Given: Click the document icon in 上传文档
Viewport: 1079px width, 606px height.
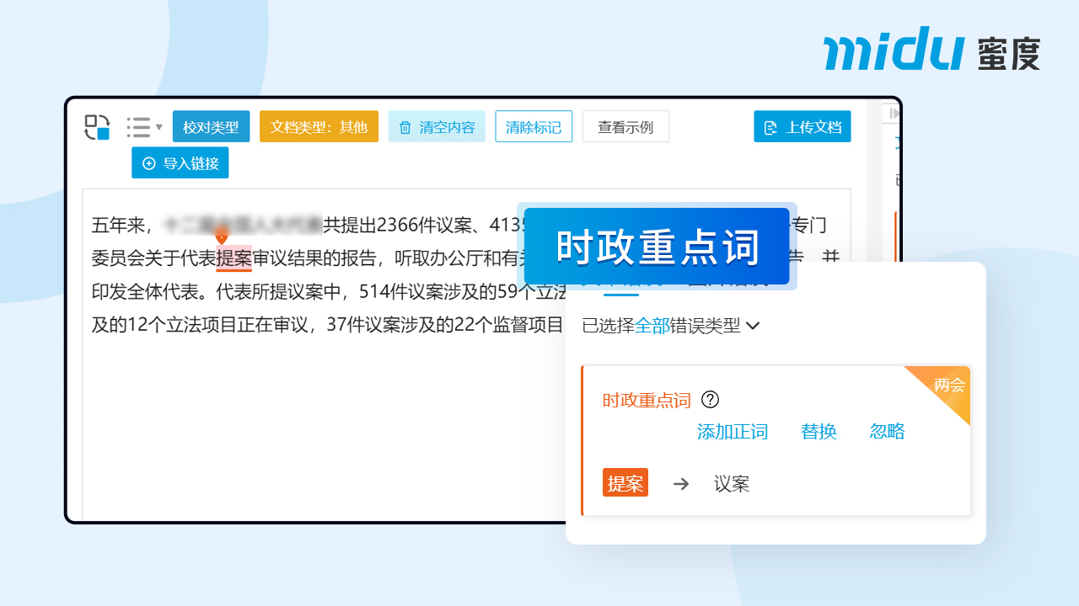Looking at the screenshot, I should pos(770,128).
